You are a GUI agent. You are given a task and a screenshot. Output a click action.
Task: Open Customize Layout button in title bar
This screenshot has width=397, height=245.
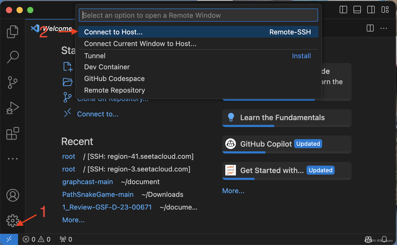click(385, 10)
